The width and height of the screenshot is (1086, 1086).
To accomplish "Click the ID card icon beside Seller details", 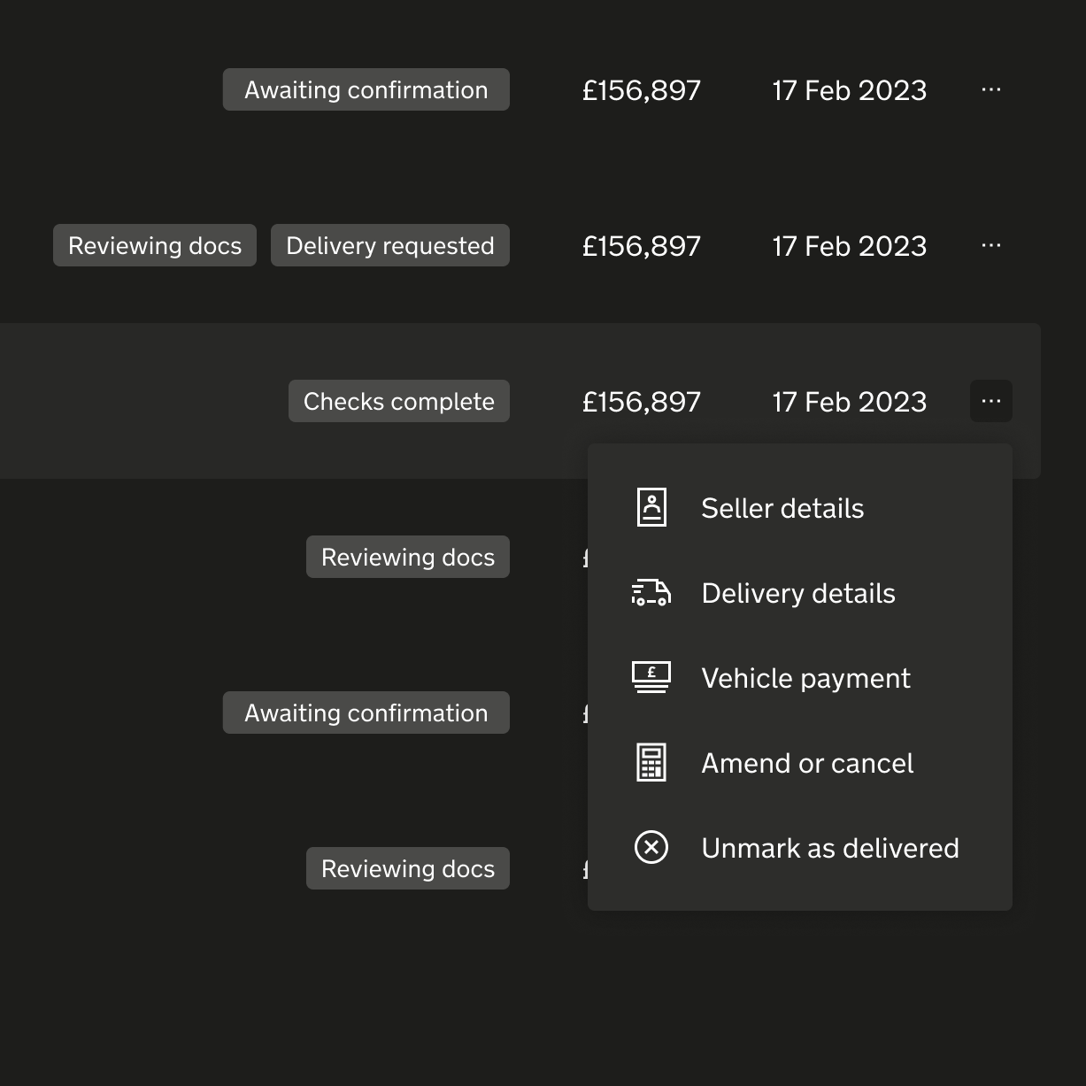I will [651, 507].
